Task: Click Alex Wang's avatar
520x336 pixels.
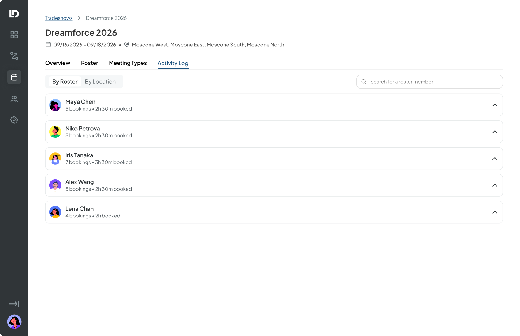Action: coord(55,185)
